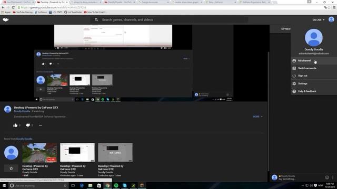337x189 pixels.
Task: Open chat options three-dot menu
Action: [333, 177]
